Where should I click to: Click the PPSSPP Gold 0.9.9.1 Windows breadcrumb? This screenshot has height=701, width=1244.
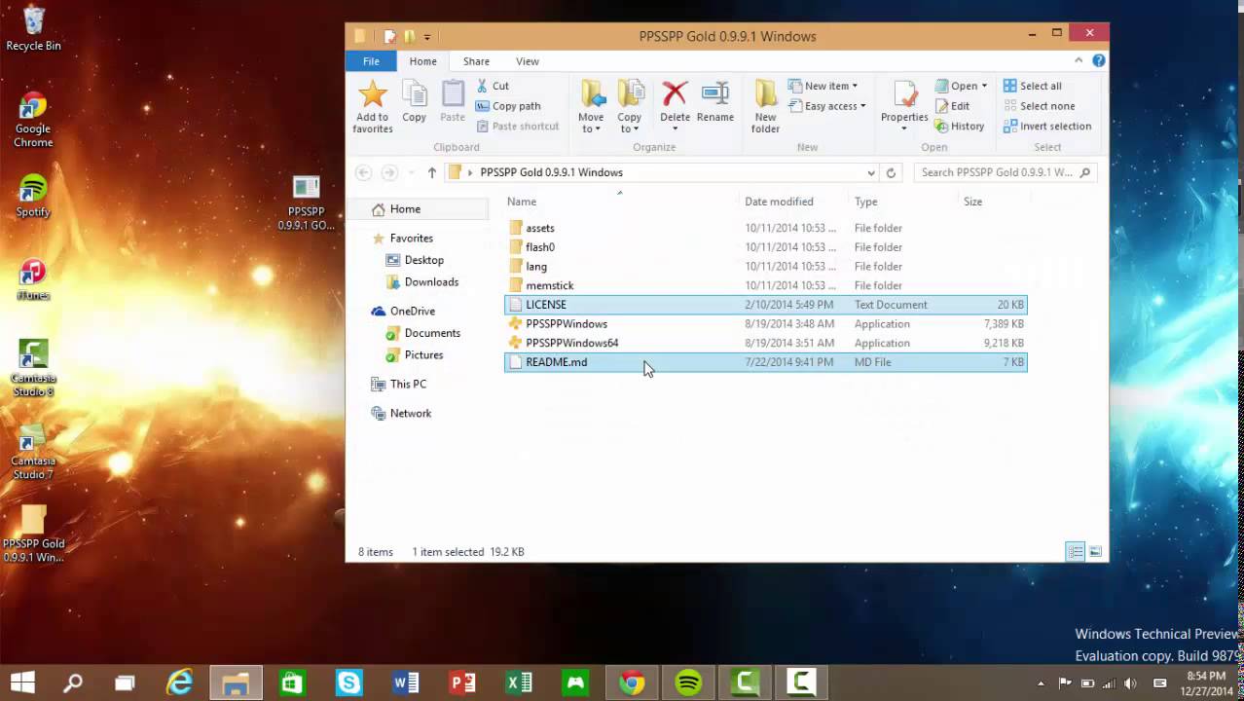click(551, 172)
